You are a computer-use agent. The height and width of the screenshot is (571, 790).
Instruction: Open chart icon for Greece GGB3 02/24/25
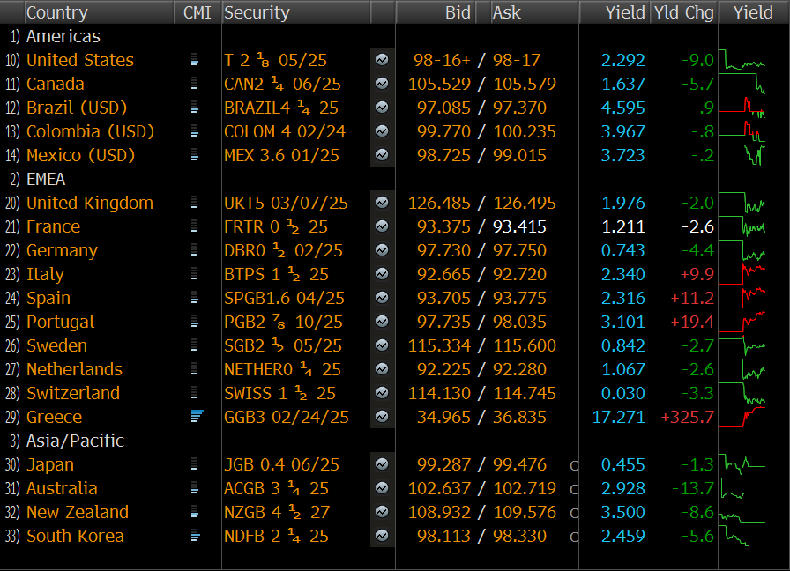(x=383, y=417)
